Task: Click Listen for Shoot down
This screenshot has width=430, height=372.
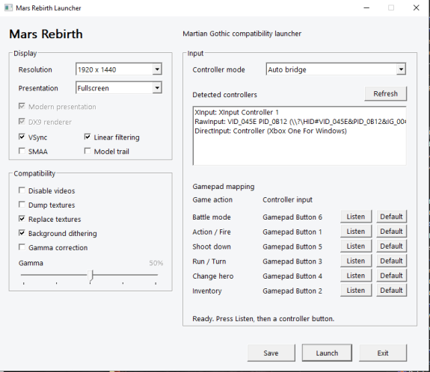Action: tap(356, 246)
